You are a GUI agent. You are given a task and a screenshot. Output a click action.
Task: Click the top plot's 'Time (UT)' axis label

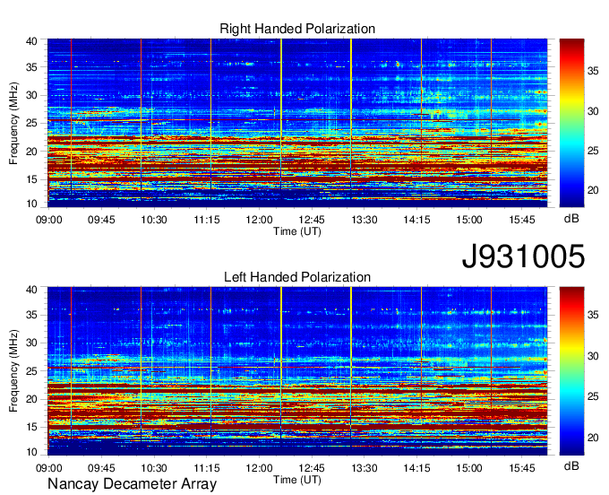click(x=297, y=231)
